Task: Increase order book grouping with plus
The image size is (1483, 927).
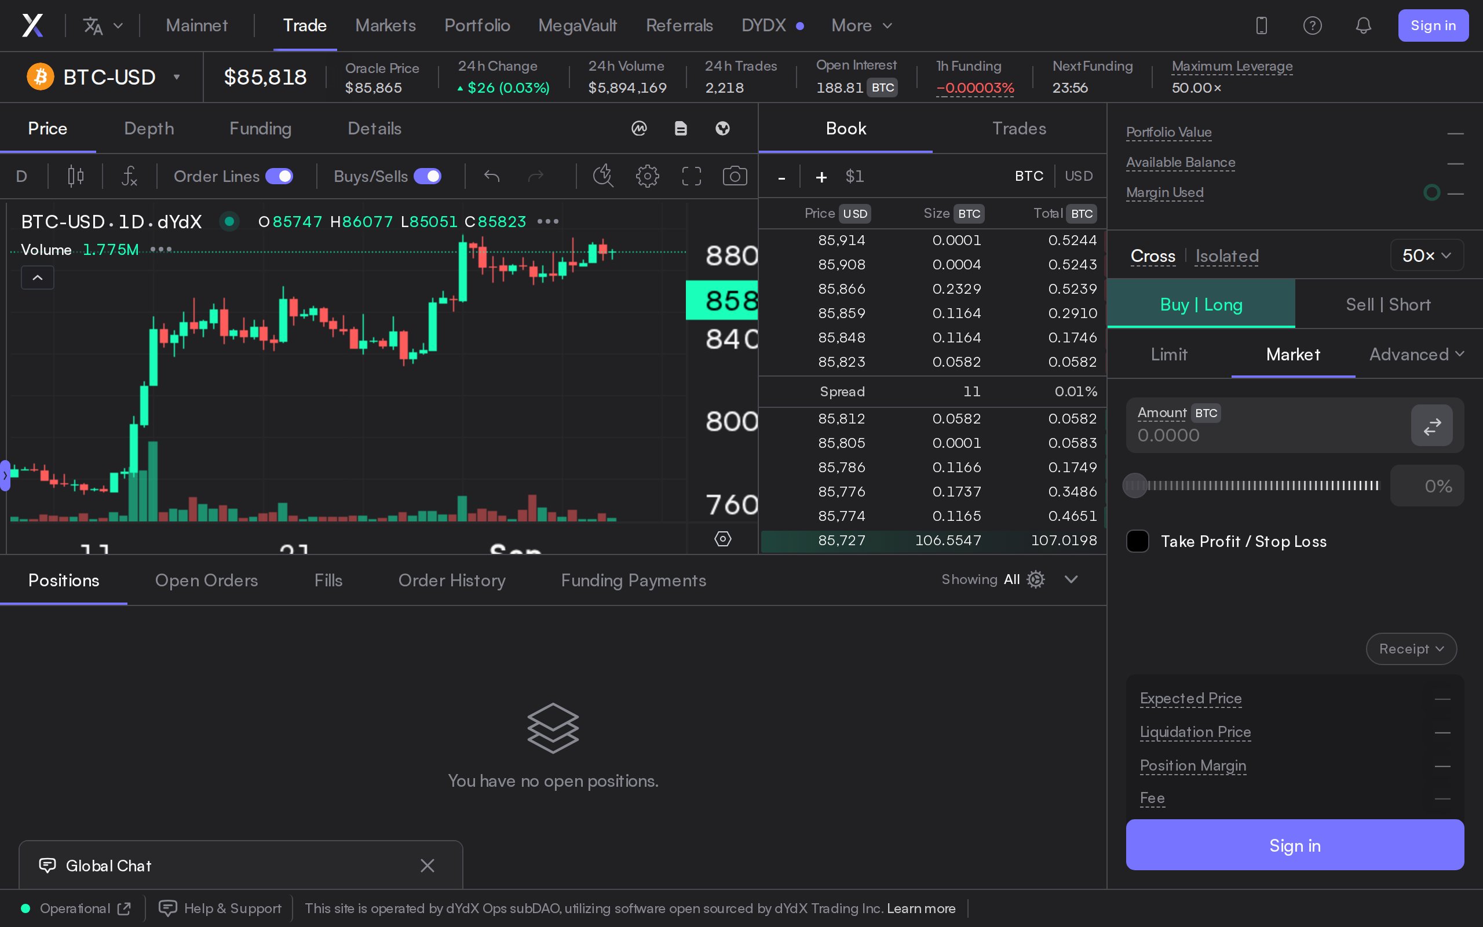Action: tap(821, 177)
